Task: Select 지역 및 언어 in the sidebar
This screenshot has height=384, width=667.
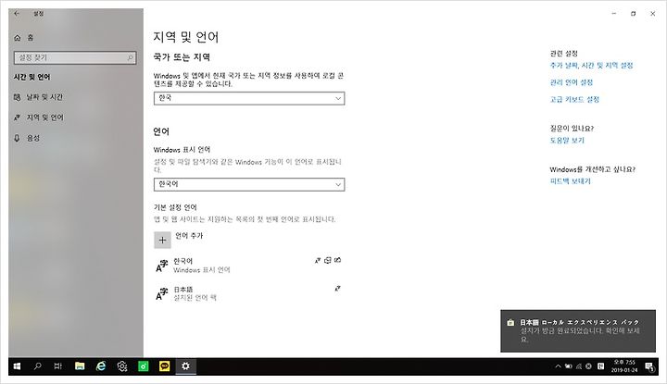Action: (39, 118)
